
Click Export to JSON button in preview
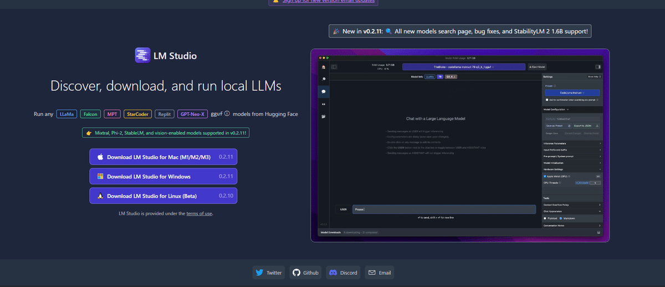586,126
